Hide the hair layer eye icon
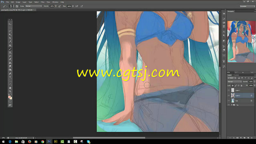This screenshot has height=144, width=256. 229,101
